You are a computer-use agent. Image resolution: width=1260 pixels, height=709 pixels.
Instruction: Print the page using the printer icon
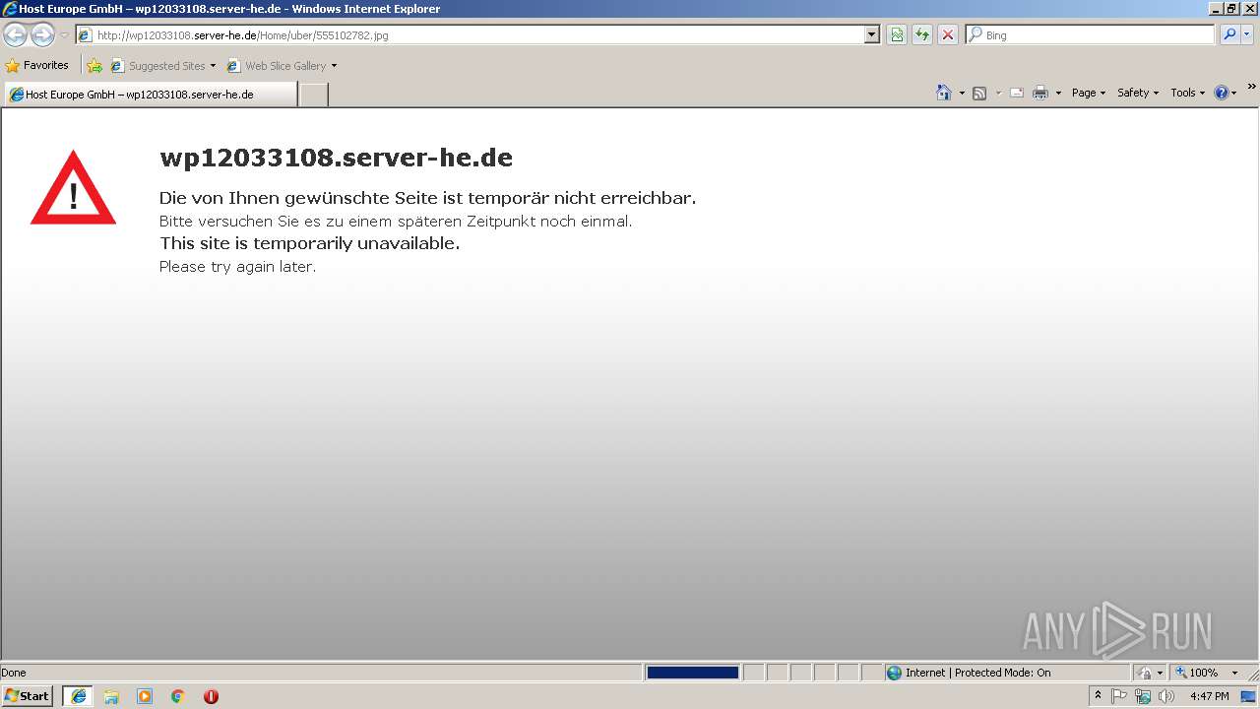(x=1040, y=93)
